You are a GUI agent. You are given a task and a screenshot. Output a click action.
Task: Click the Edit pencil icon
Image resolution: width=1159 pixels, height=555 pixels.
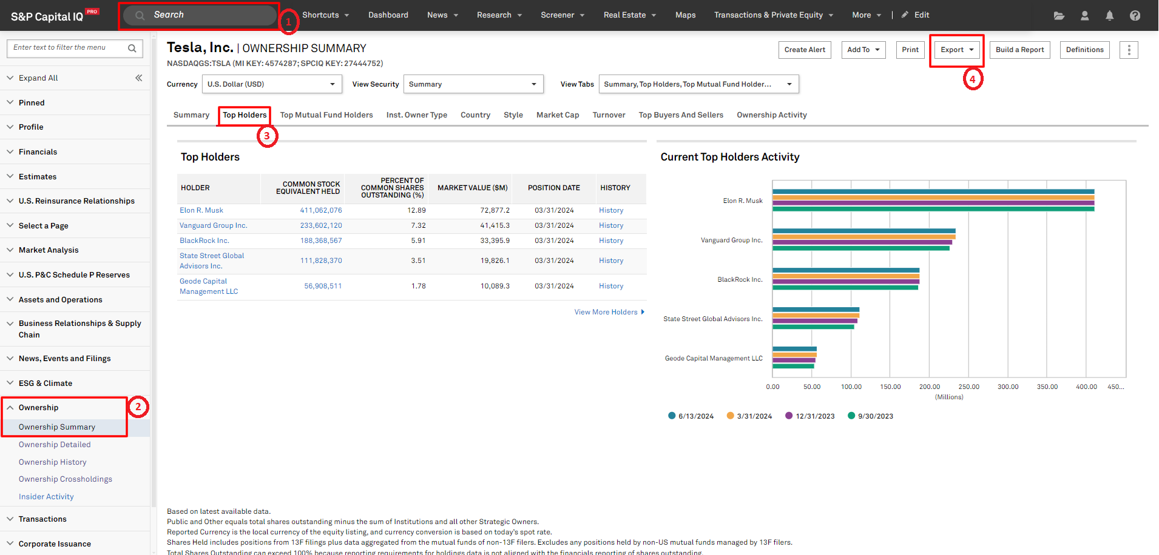click(905, 15)
